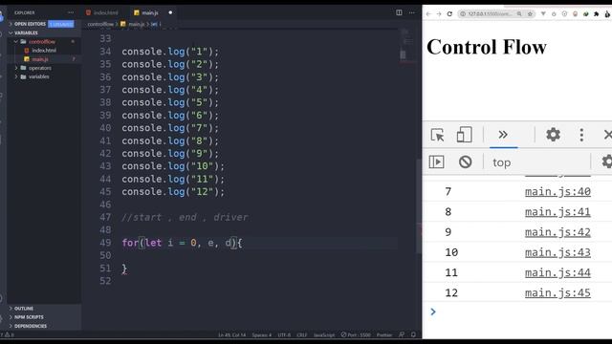Expand the Dependencies section
This screenshot has width=612, height=344.
click(31, 326)
